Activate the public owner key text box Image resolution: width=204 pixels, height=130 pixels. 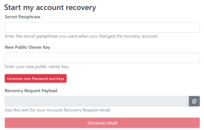pyautogui.click(x=102, y=58)
